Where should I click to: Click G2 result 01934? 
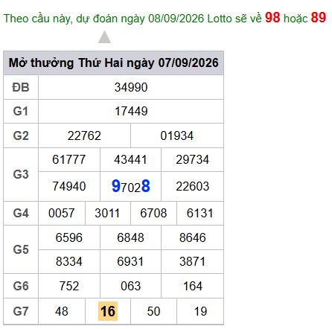click(x=177, y=135)
